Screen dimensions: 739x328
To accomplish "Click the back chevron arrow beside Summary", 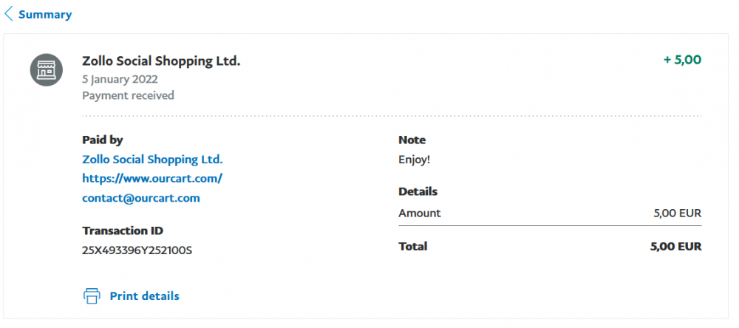I will click(x=8, y=14).
